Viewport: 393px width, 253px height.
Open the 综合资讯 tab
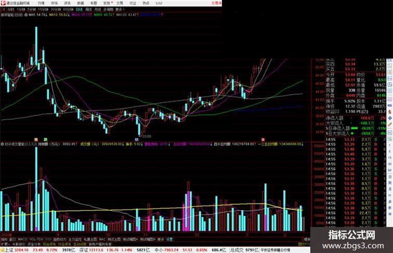coord(49,244)
